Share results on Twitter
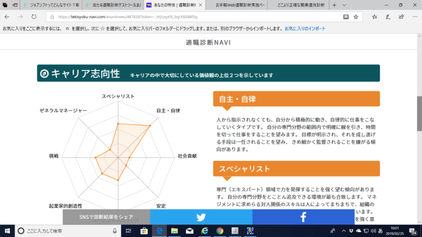This screenshot has width=422, height=237. (x=201, y=217)
